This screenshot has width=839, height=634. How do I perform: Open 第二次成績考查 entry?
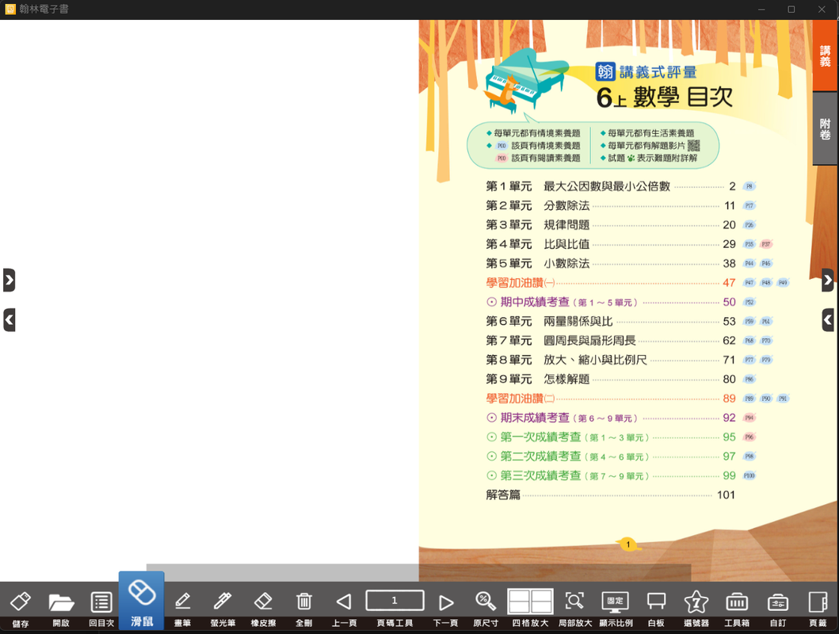point(611,456)
